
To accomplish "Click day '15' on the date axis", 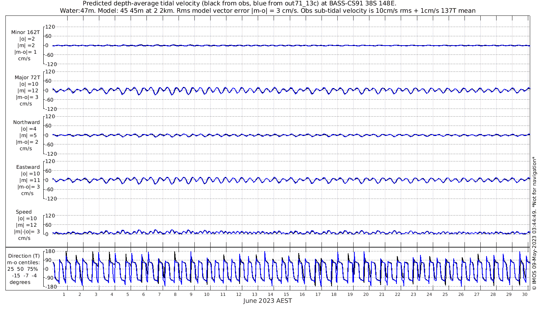I will 286,294.
